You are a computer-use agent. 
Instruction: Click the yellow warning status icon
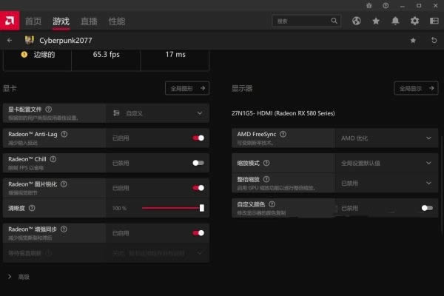(x=24, y=54)
